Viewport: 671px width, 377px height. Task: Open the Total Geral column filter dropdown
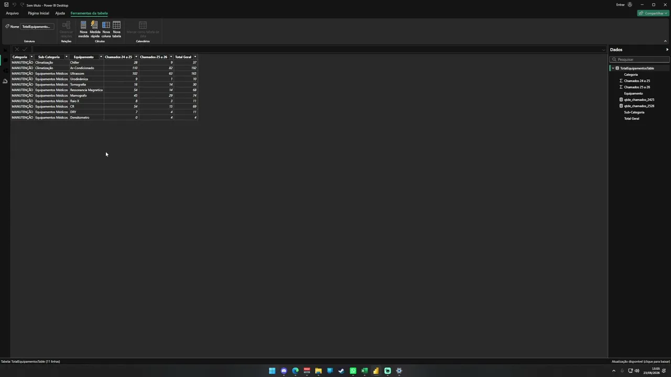195,57
